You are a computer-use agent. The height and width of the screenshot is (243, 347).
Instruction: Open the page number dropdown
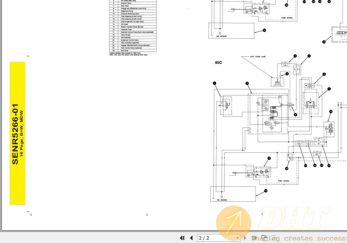point(237,238)
